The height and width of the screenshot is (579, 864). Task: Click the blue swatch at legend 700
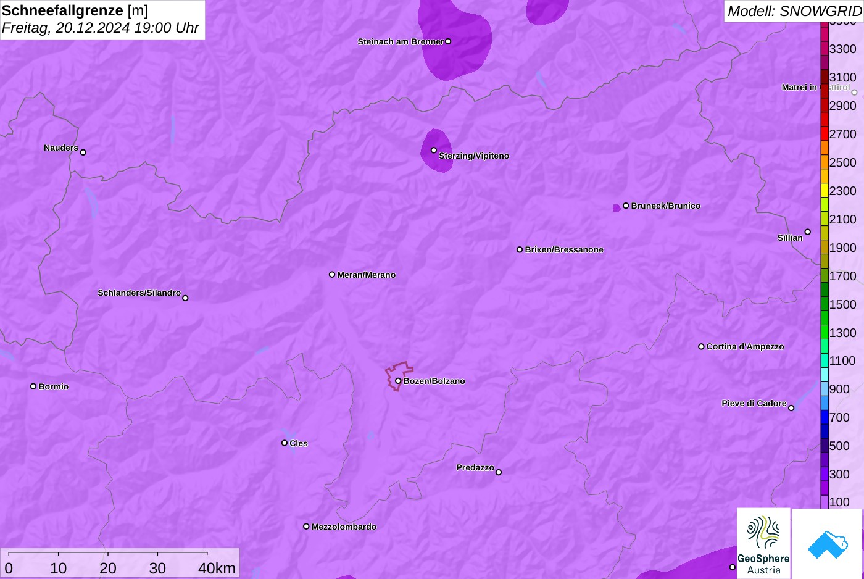tap(825, 417)
